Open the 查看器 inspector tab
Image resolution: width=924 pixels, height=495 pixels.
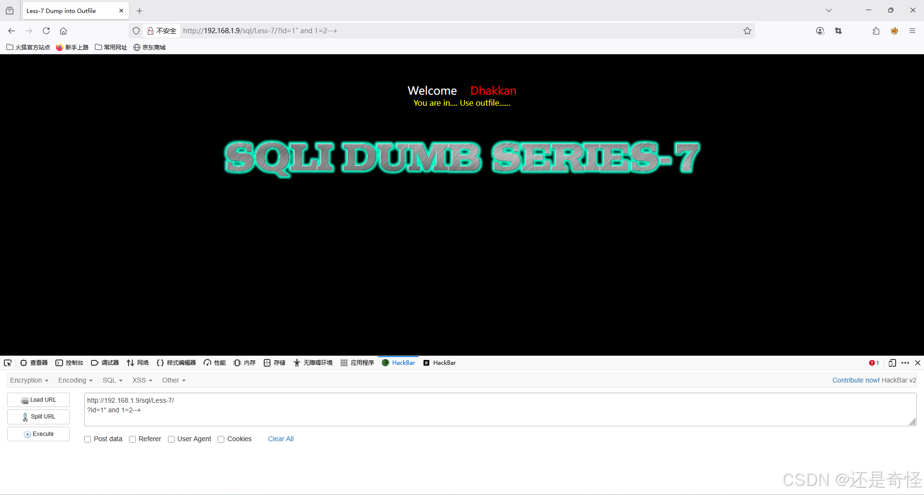(x=34, y=363)
